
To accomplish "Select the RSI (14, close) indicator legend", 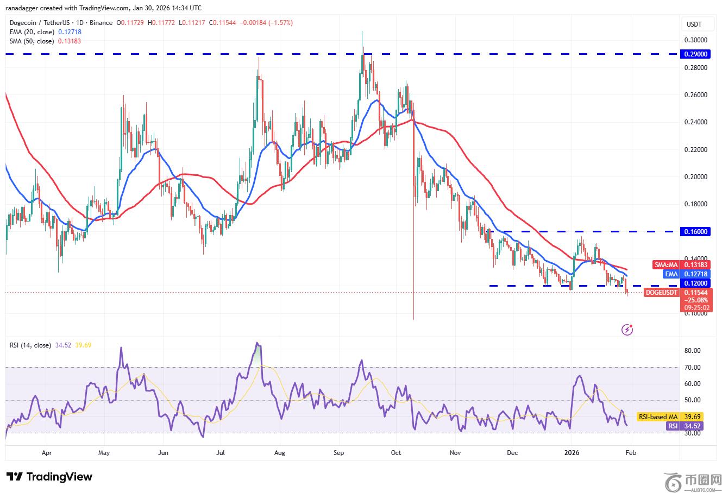I will pos(29,345).
